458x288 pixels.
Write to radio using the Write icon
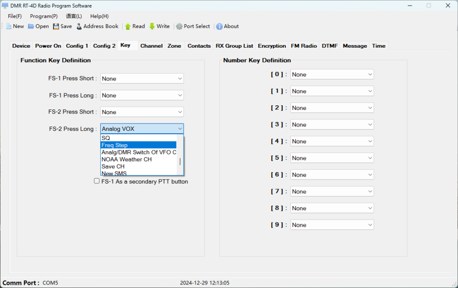tap(152, 27)
